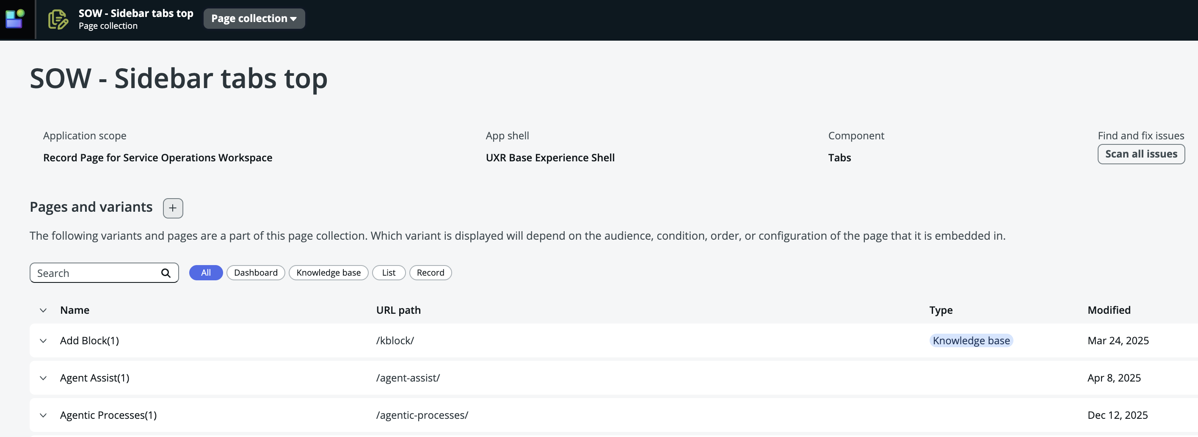The width and height of the screenshot is (1198, 437).
Task: Click the Mar 24, 2025 modified date
Action: pos(1118,340)
